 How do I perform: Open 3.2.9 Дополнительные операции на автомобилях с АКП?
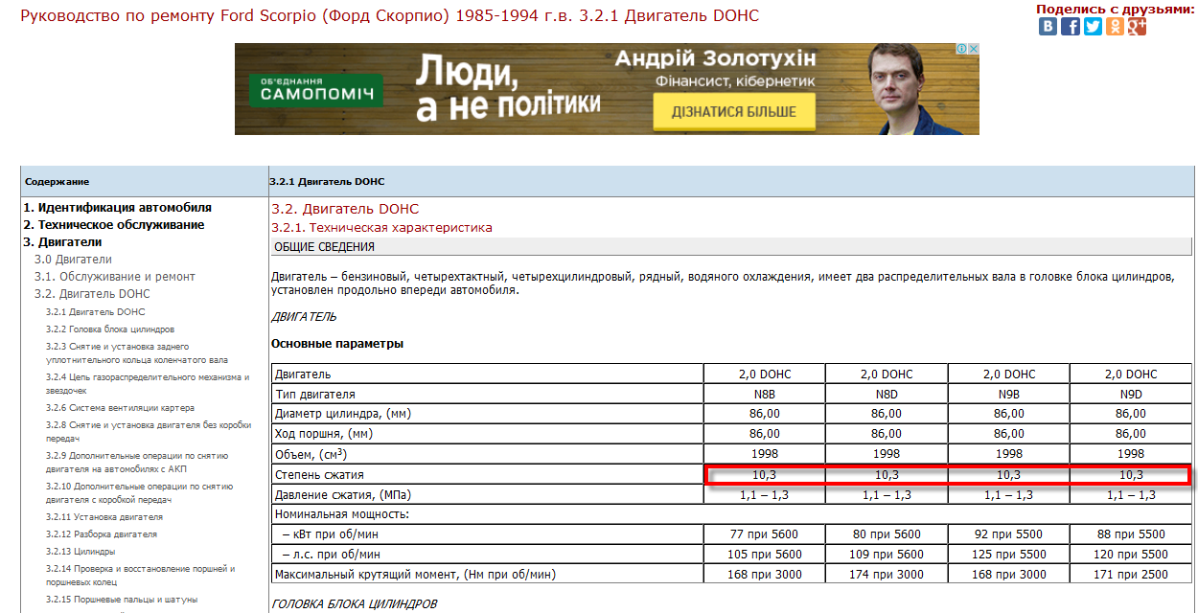137,462
